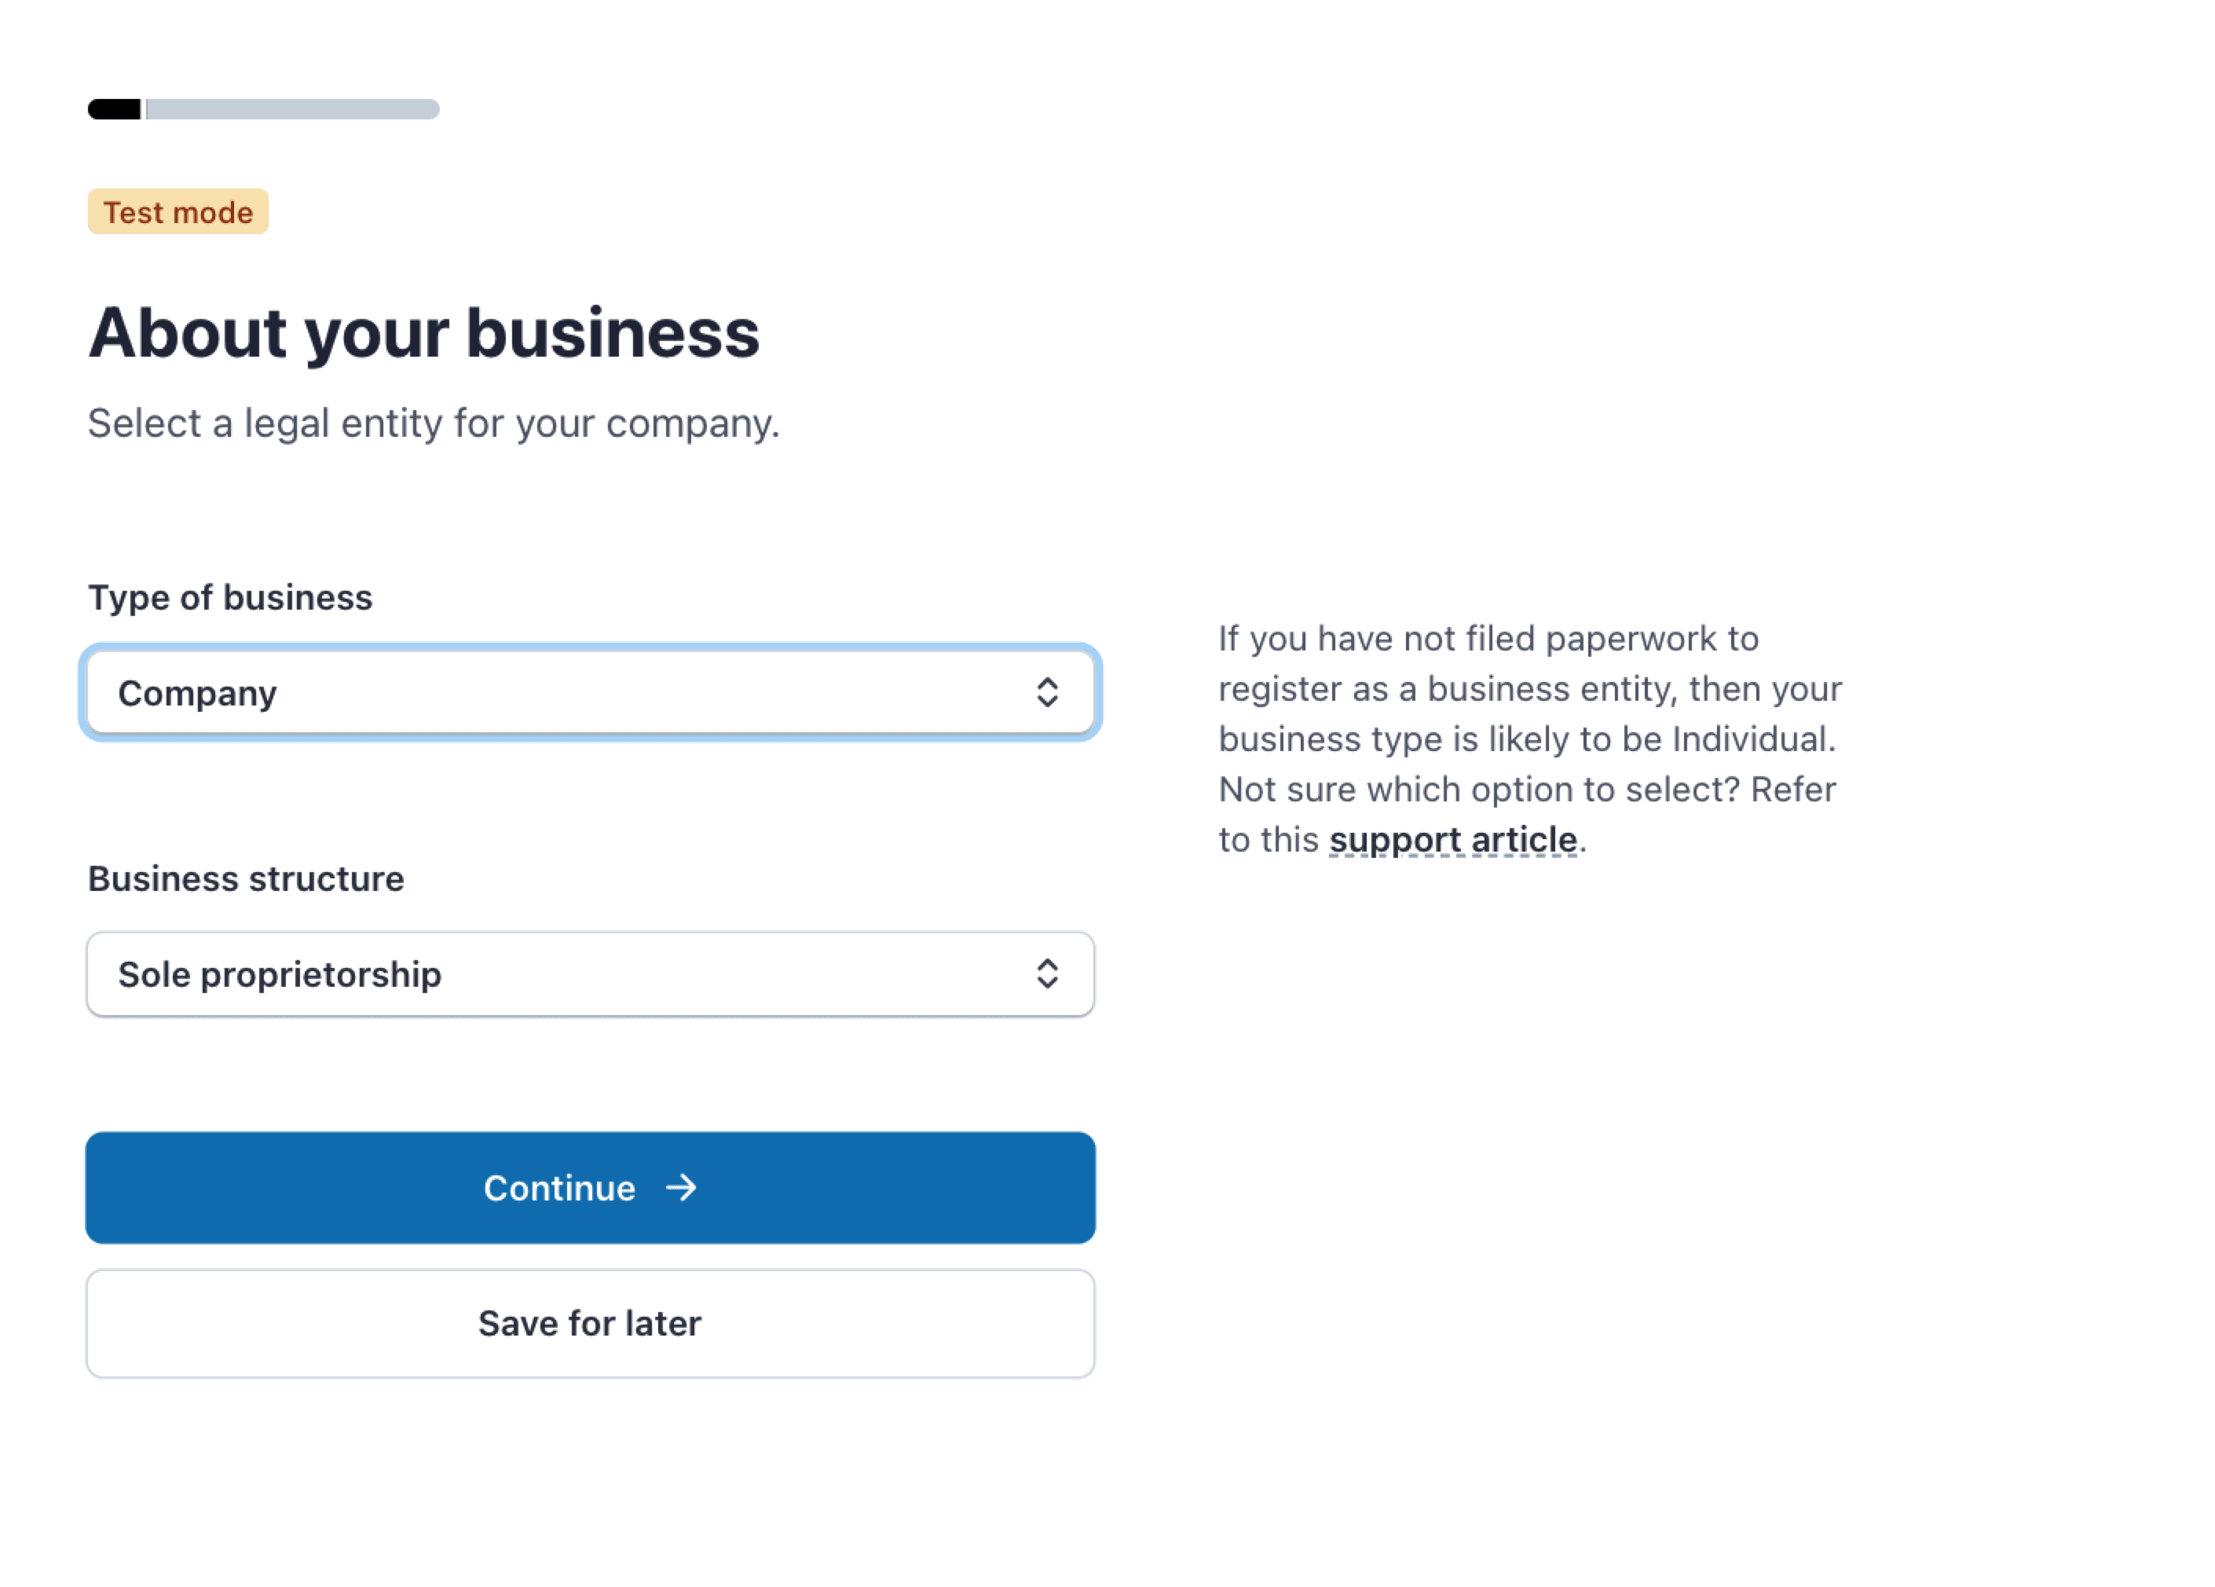Screen dimensions: 2215x1587
Task: Click the chevron arrows next to Sole proprietorship
Action: [x=1047, y=973]
